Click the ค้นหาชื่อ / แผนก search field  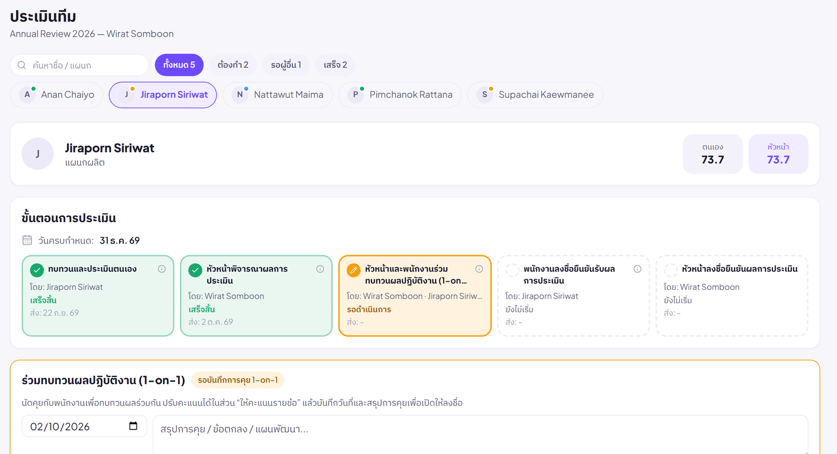(x=79, y=65)
